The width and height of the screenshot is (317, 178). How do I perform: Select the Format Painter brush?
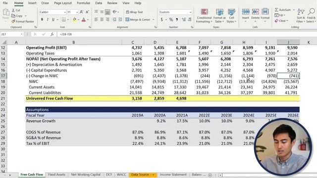pyautogui.click(x=13, y=21)
